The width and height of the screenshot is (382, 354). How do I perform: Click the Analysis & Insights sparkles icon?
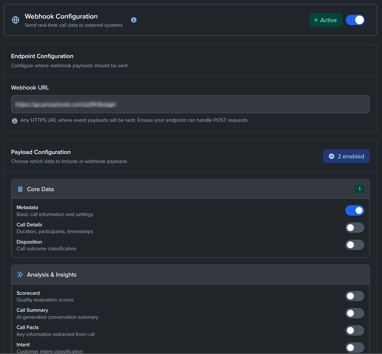20,275
